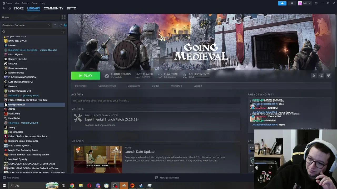The width and height of the screenshot is (337, 189).
Task: Click the Windows taskbar search box
Action: 34,186
